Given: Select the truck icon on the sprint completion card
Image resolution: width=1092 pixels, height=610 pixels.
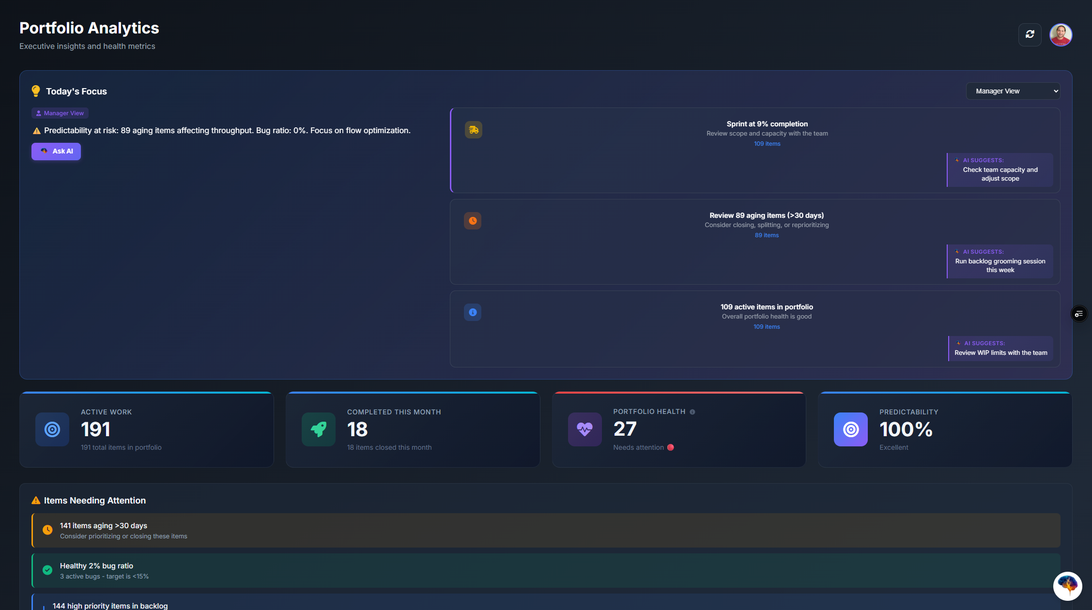Looking at the screenshot, I should 473,129.
